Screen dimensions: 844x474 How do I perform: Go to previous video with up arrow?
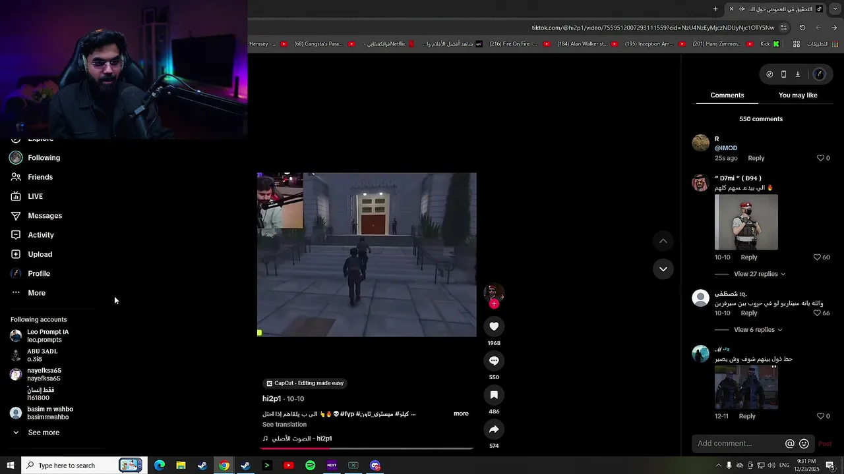[x=663, y=241]
